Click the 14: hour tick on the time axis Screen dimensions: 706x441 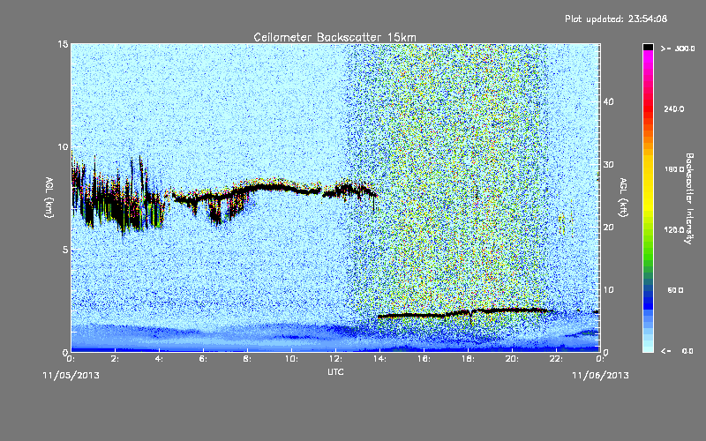pos(380,359)
